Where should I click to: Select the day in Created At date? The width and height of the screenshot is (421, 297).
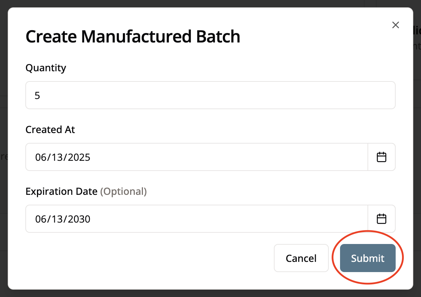click(56, 157)
